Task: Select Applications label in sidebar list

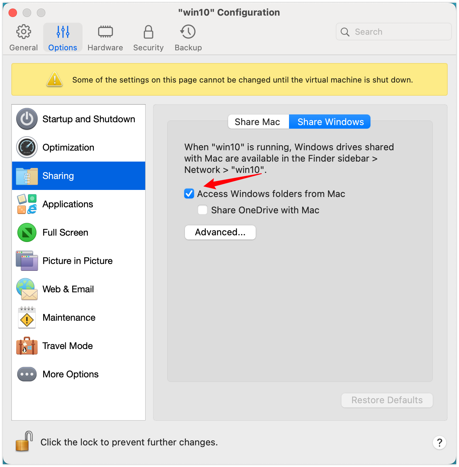Action: pos(68,204)
